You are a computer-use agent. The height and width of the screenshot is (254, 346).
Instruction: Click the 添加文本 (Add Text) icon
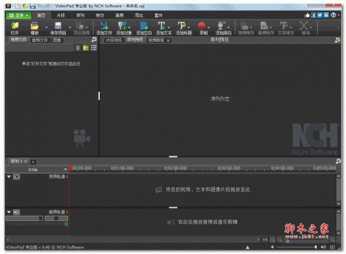pyautogui.click(x=163, y=26)
